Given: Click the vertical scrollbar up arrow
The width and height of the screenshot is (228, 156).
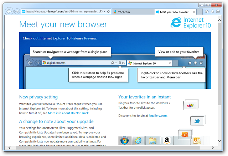Looking at the screenshot, I should 219,20.
